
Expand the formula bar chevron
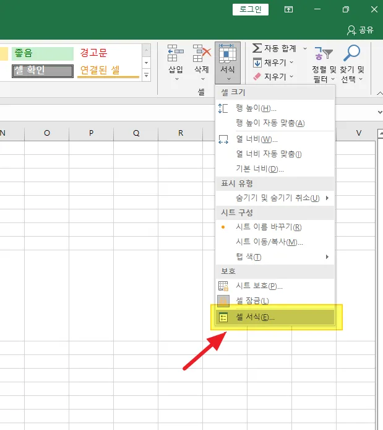(x=380, y=112)
